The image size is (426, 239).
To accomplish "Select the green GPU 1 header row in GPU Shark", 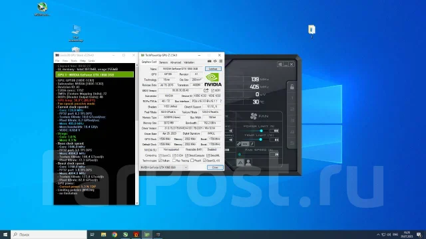I will (95, 74).
